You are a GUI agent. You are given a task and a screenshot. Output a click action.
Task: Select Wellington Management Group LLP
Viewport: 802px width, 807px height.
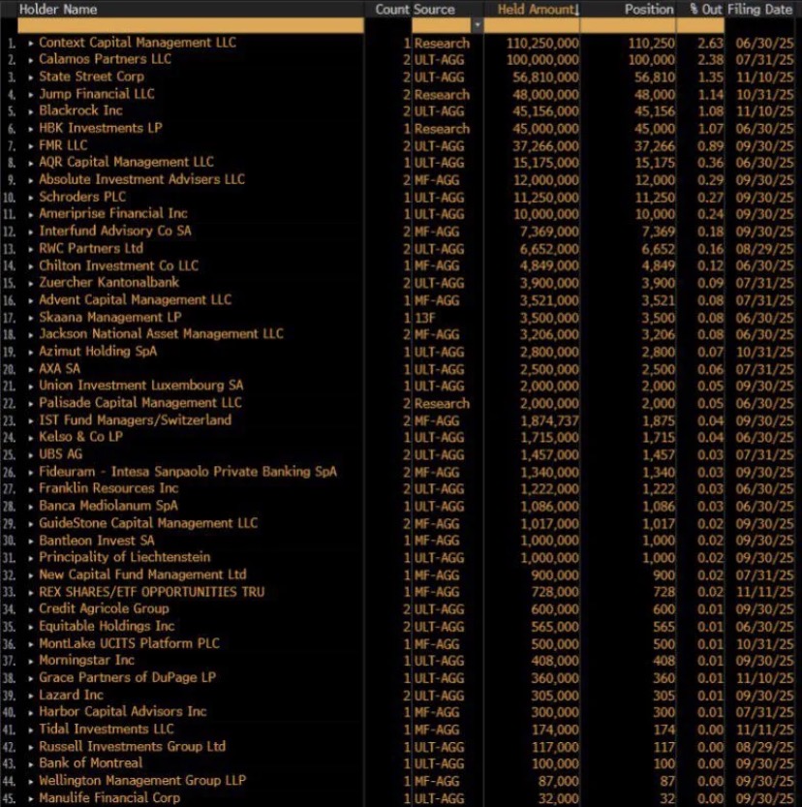[142, 781]
